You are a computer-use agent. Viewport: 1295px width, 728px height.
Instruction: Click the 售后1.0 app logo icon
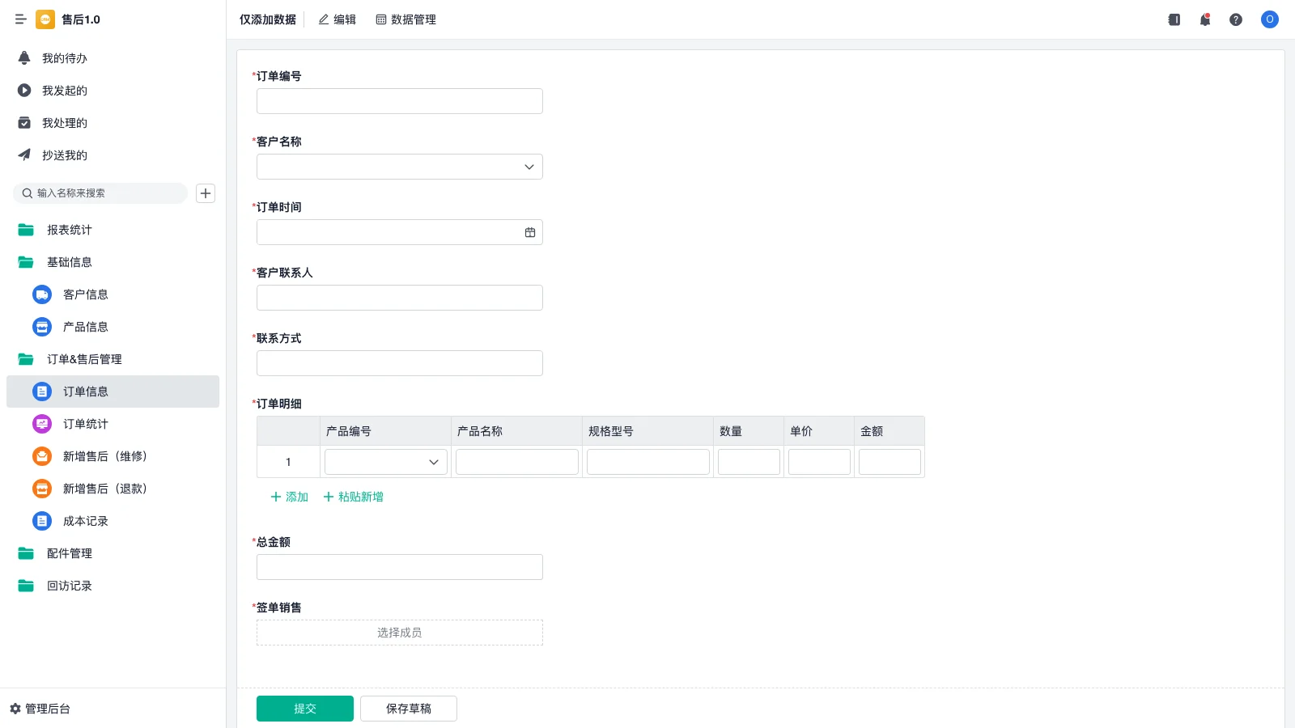(45, 19)
